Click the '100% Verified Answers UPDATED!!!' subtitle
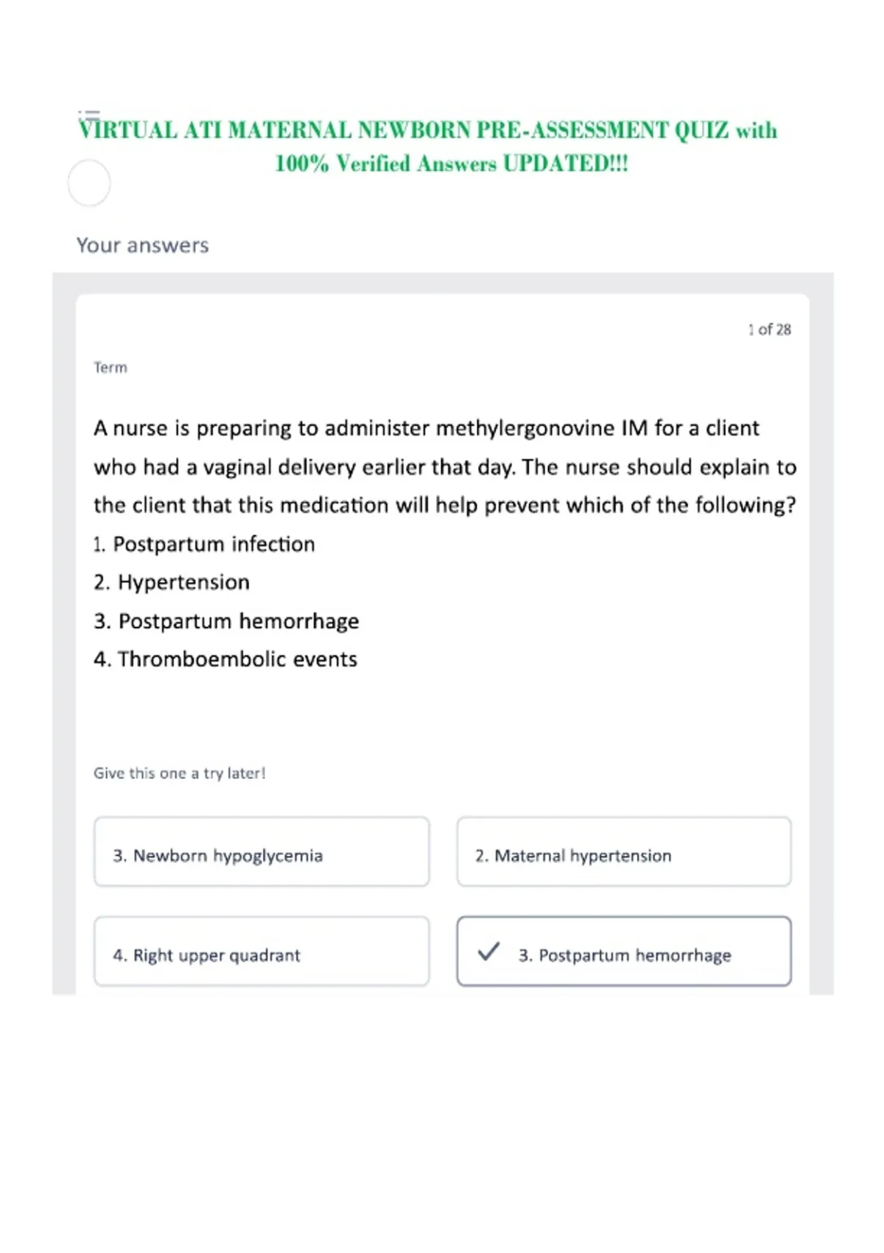The image size is (884, 1253). coord(452,163)
